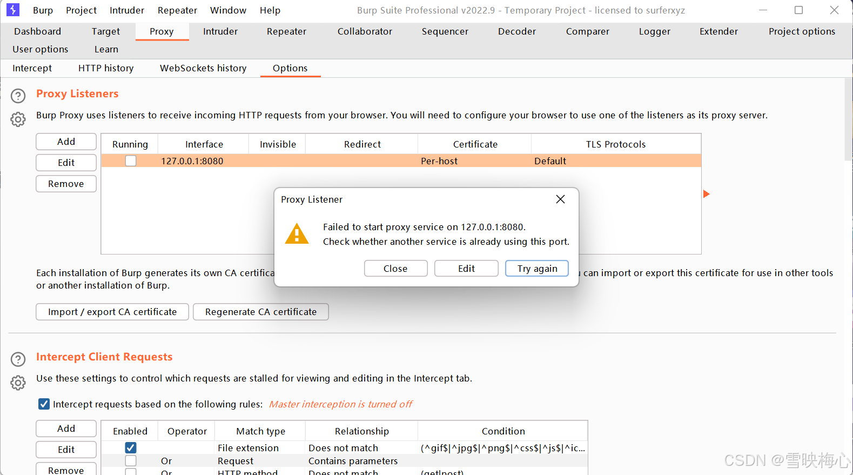The height and width of the screenshot is (475, 853).
Task: Click Add under Intercept Client Requests
Action: [66, 429]
